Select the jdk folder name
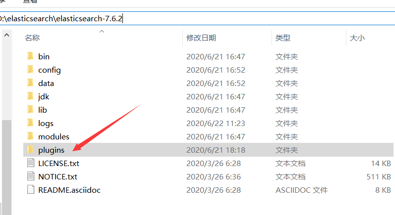Image resolution: width=395 pixels, height=215 pixels. pyautogui.click(x=44, y=97)
